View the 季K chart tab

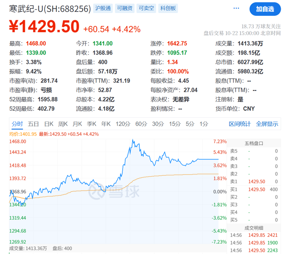(x=92, y=124)
